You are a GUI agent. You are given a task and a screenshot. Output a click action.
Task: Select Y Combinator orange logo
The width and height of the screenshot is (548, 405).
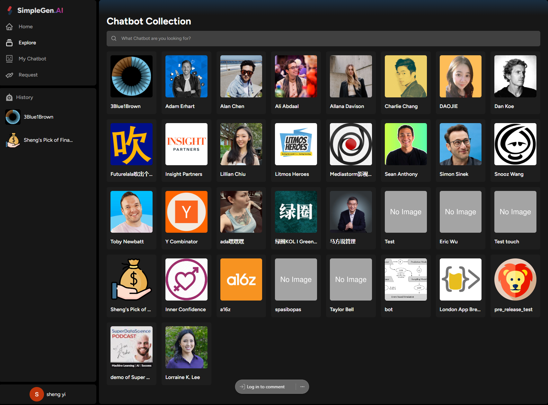[186, 212]
